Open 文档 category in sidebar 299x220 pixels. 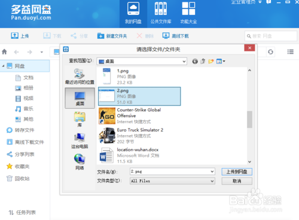[25, 78]
